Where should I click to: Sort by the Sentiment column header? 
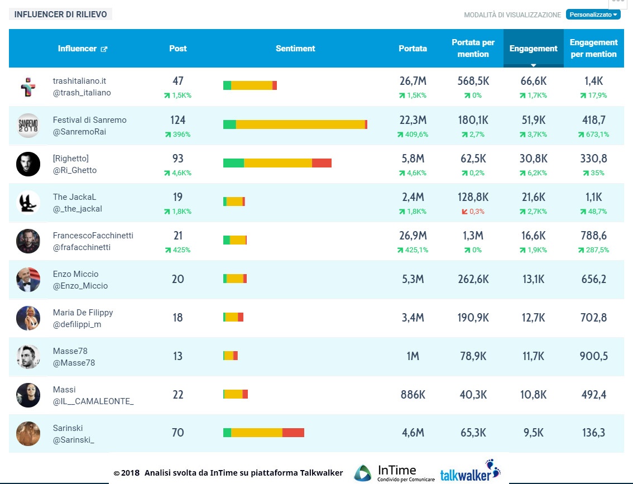tap(295, 49)
